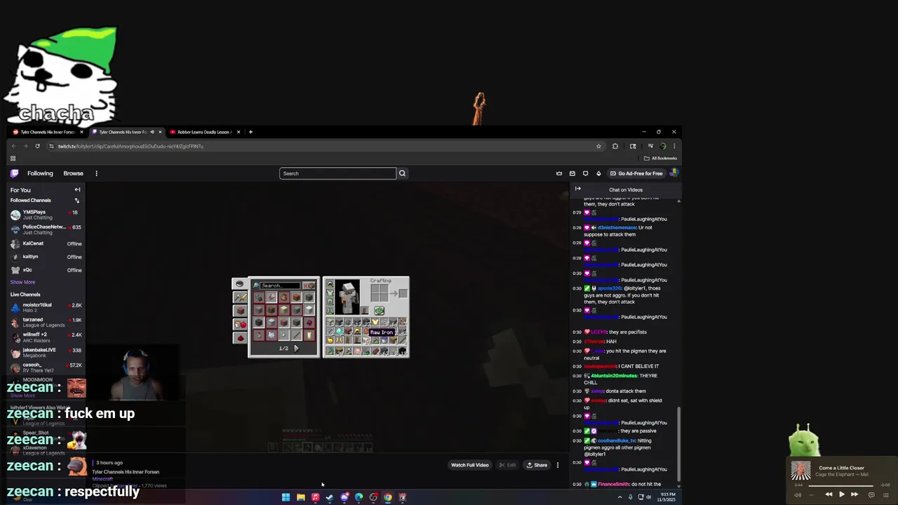Open willneff +2 live channel
898x505 pixels.
46,337
